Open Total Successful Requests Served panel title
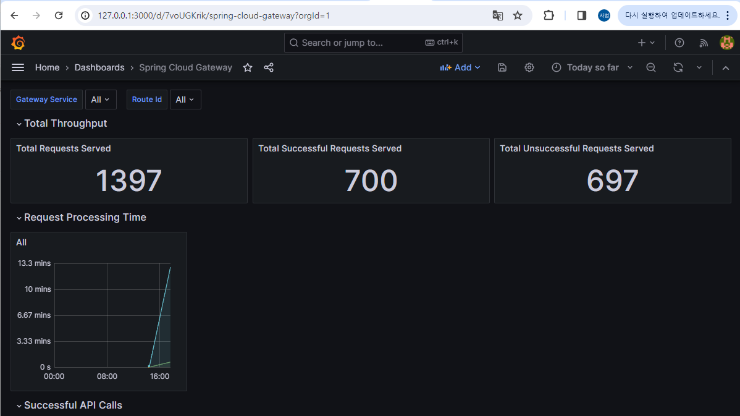Viewport: 740px width, 416px height. [330, 149]
